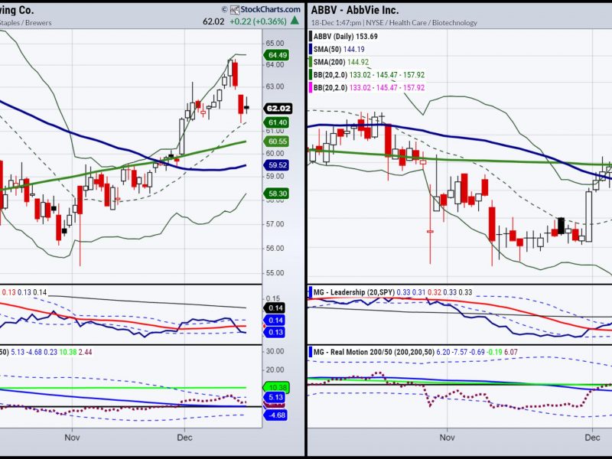This screenshot has height=459, width=612.
Task: Click the 'Dec' axis label on ABBV chart
Action: point(592,437)
